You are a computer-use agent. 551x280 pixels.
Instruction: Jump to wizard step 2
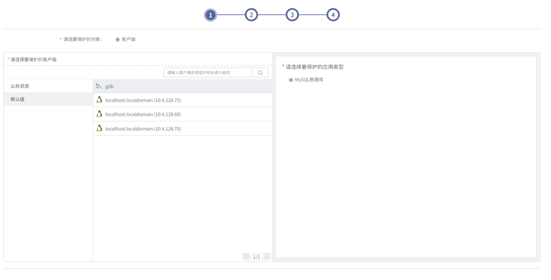pyautogui.click(x=251, y=15)
